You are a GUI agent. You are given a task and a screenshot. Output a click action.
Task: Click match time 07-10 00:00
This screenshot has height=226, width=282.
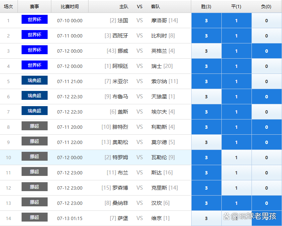coord(70,21)
